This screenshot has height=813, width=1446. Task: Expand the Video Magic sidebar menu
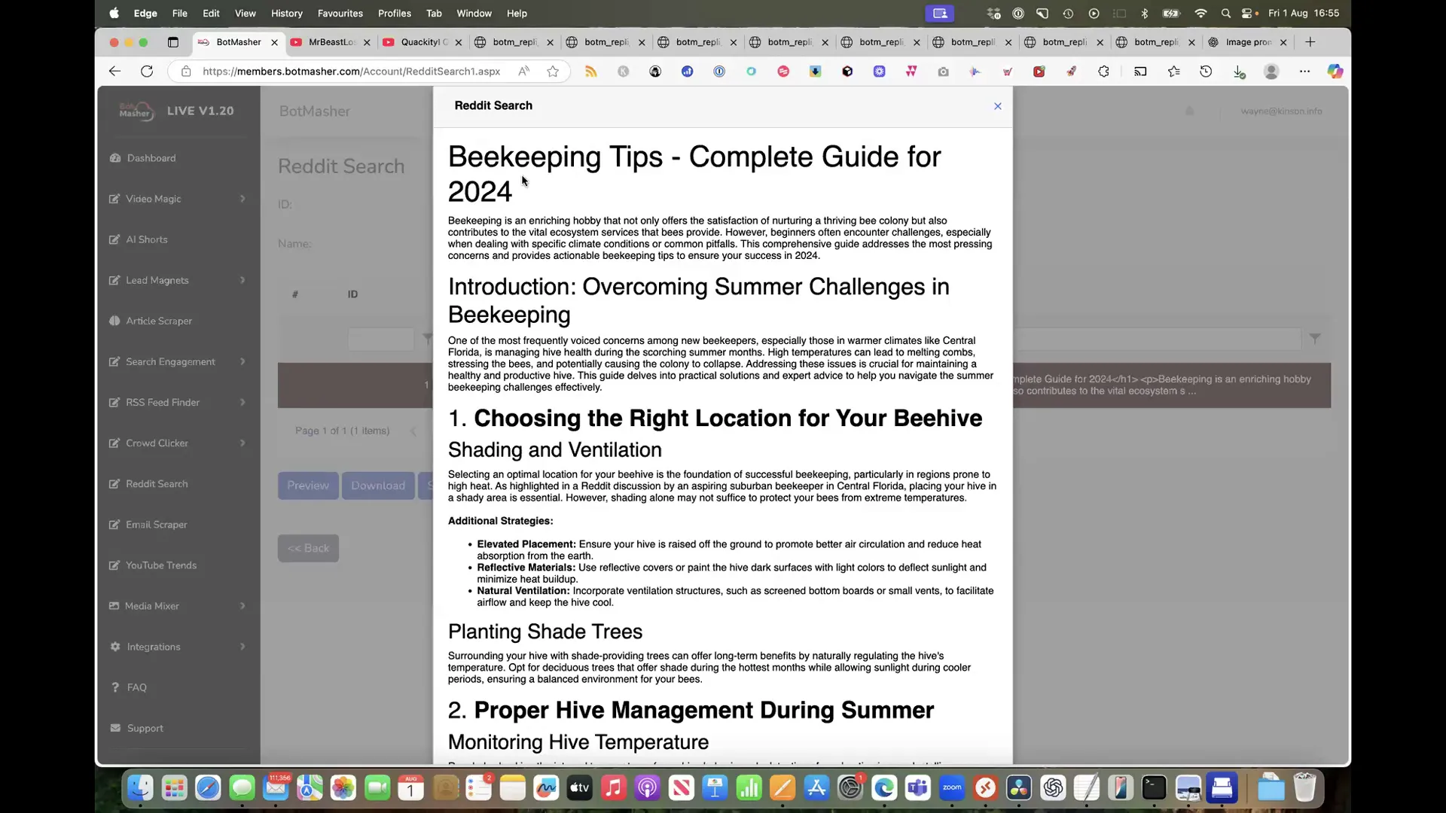(178, 199)
